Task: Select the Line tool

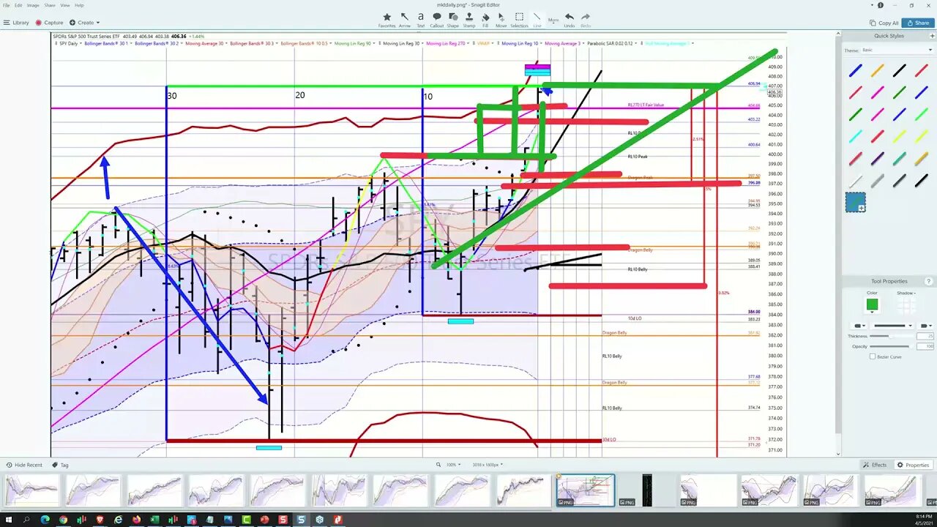Action: (x=537, y=20)
